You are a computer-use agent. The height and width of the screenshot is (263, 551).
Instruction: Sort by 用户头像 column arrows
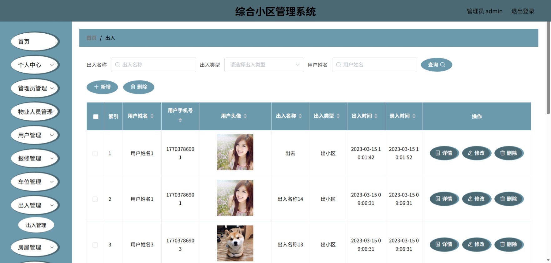pyautogui.click(x=245, y=116)
